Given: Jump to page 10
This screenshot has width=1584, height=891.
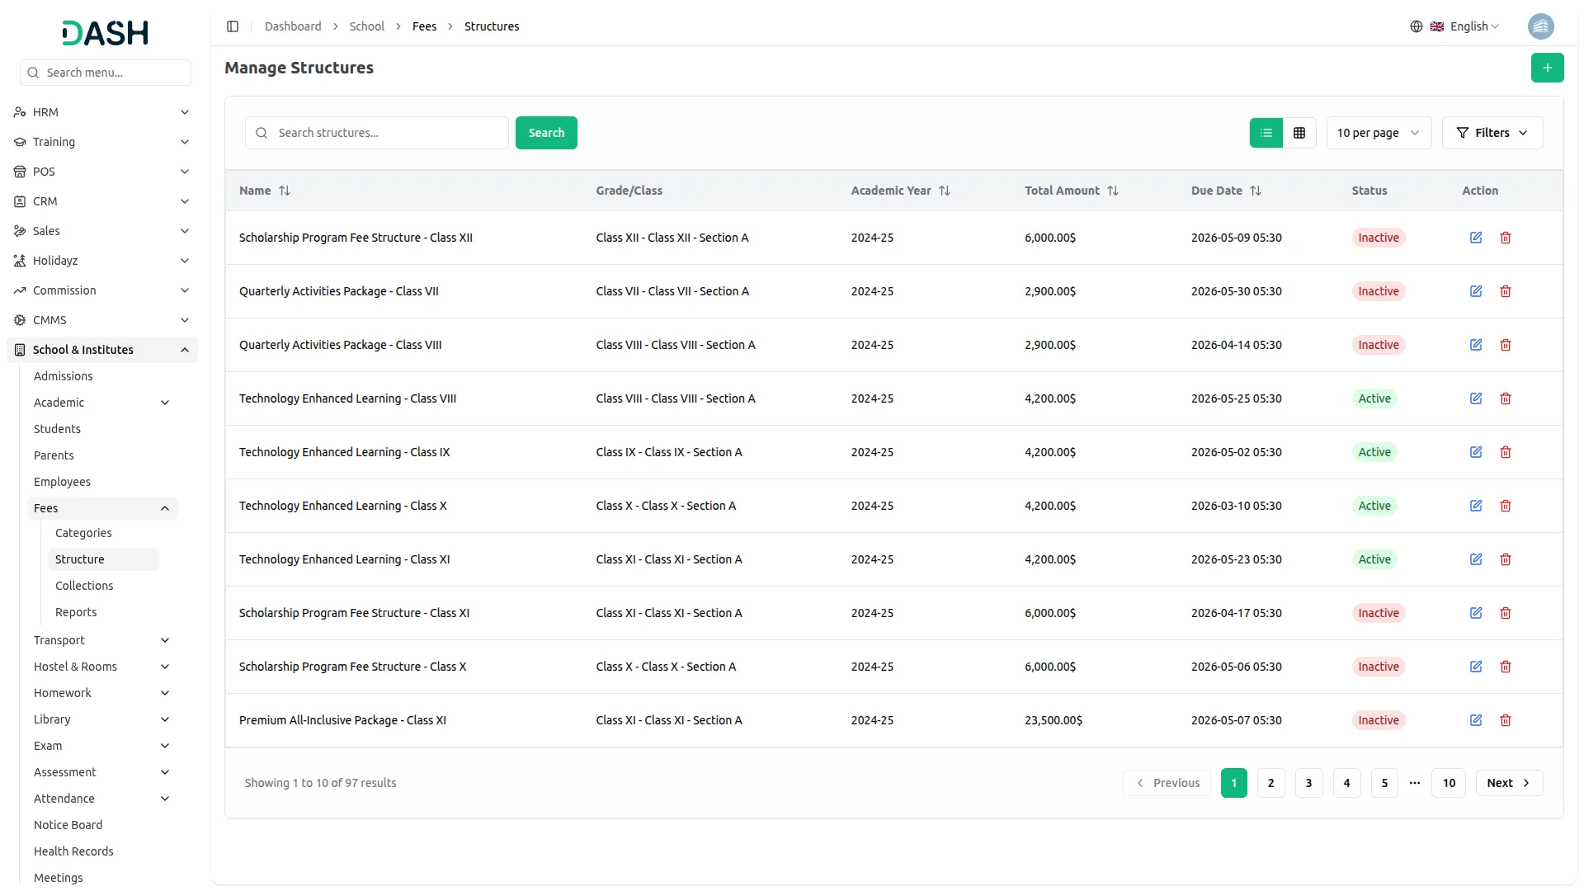Looking at the screenshot, I should (1449, 783).
